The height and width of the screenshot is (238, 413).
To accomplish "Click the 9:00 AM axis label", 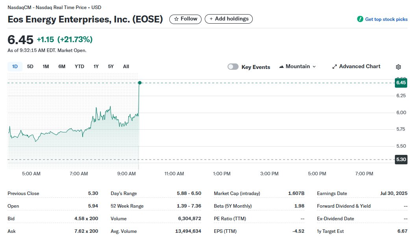I will pyautogui.click(x=126, y=174).
